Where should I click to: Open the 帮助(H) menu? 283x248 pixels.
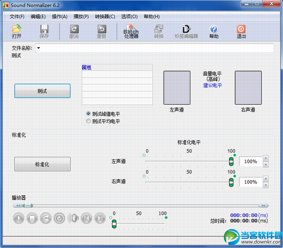(x=152, y=17)
